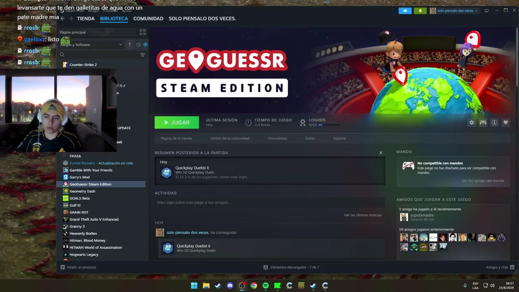Go back with the navigation arrow

click(62, 18)
